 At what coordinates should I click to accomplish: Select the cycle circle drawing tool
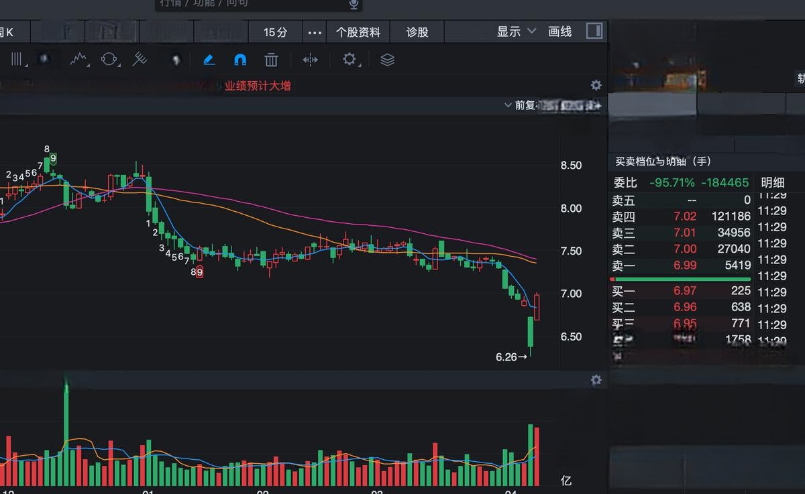[109, 60]
